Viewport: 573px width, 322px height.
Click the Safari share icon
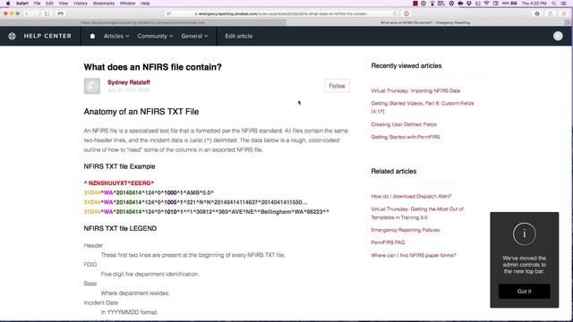pyautogui.click(x=551, y=13)
